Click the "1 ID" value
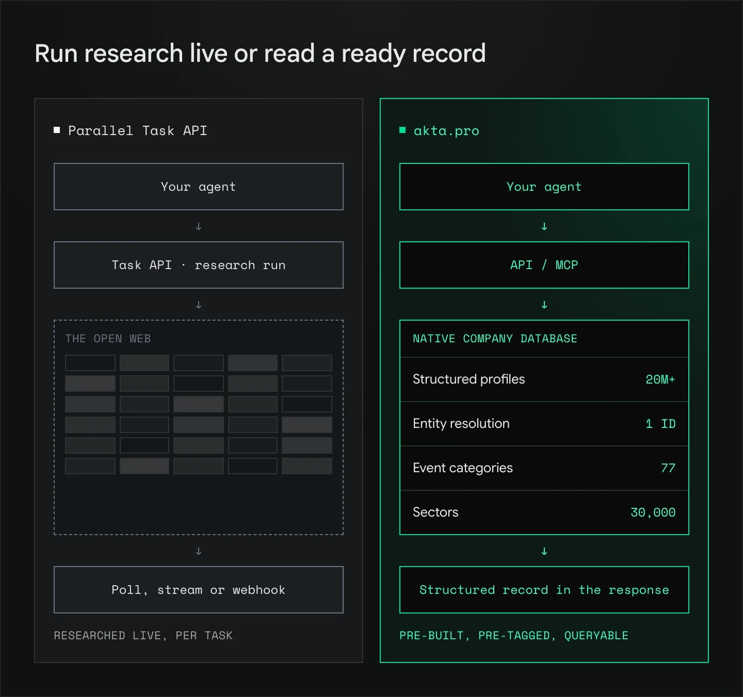 tap(660, 424)
